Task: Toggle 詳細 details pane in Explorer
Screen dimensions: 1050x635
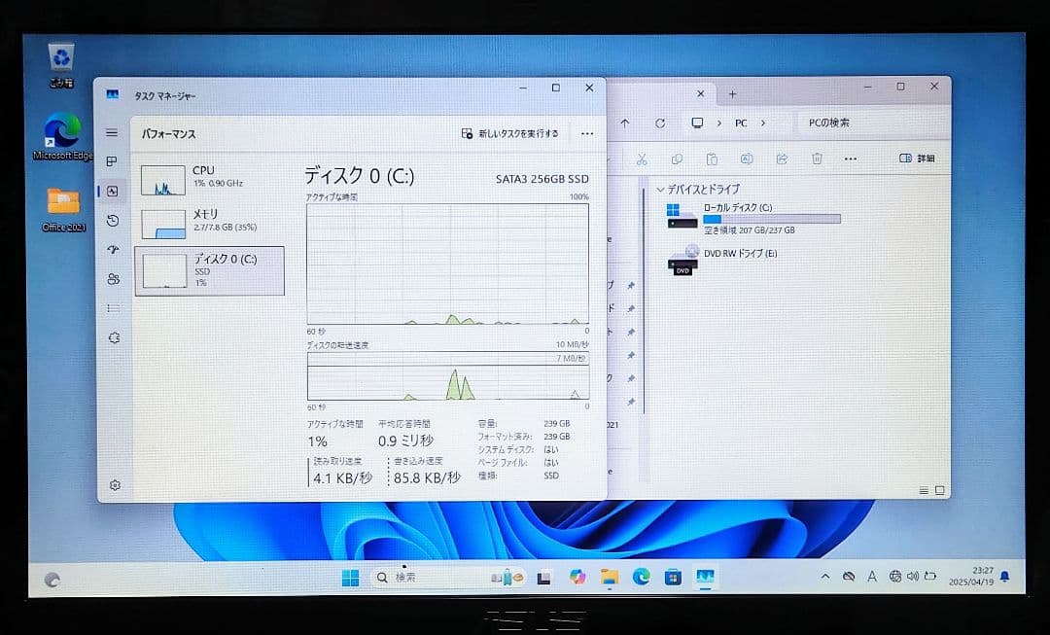Action: (x=917, y=159)
